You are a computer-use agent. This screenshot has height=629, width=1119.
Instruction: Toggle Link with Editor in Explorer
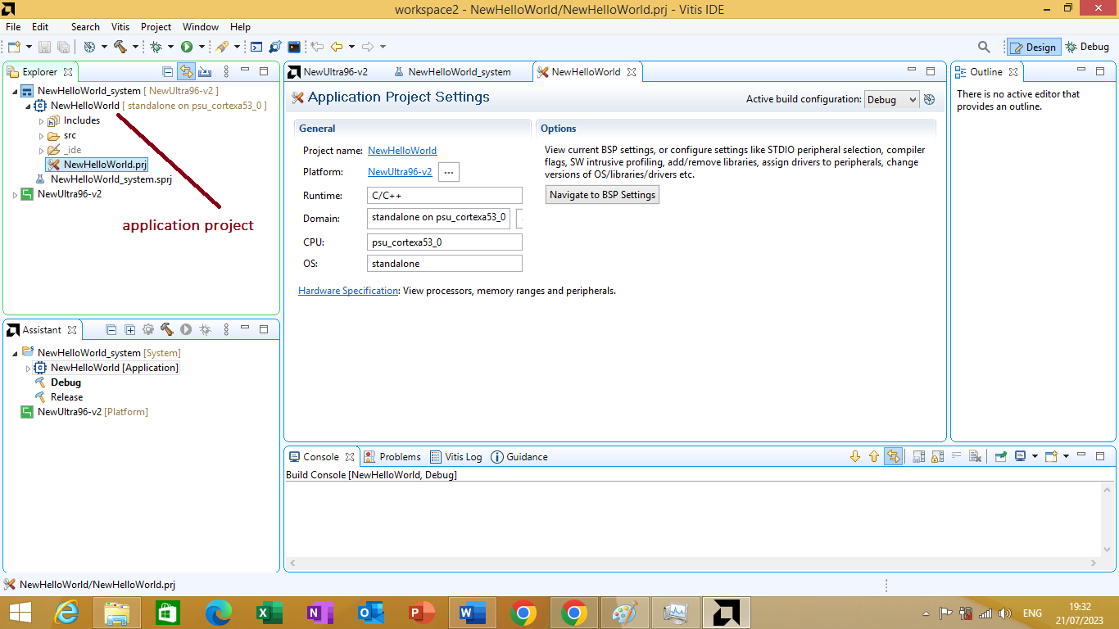pyautogui.click(x=186, y=72)
